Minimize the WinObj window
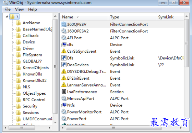The image size is (192, 133). [x=163, y=3]
